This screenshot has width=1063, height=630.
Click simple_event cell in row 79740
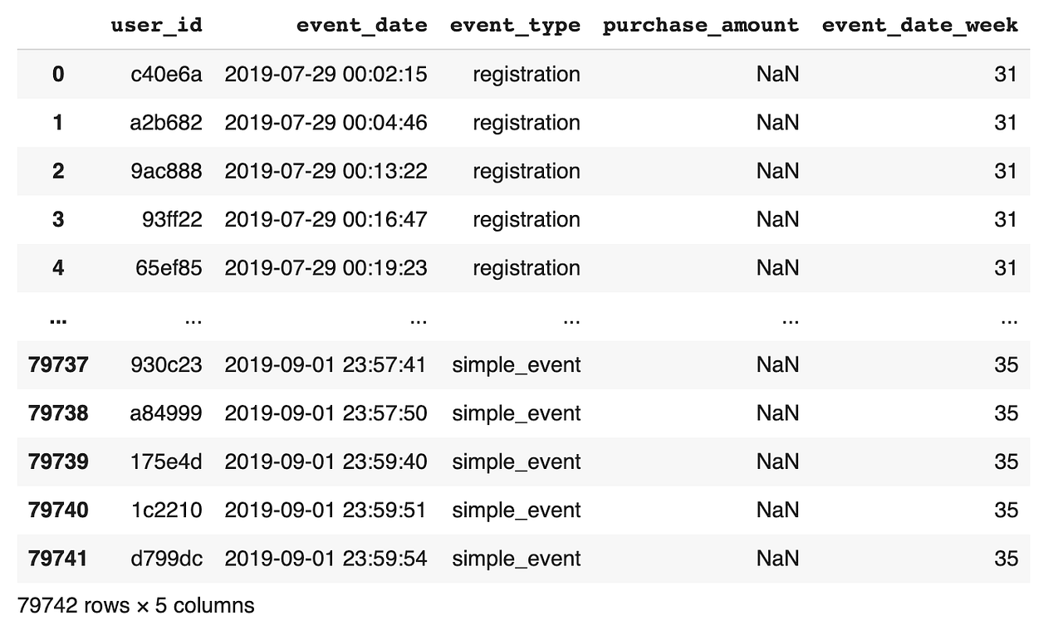pyautogui.click(x=517, y=510)
